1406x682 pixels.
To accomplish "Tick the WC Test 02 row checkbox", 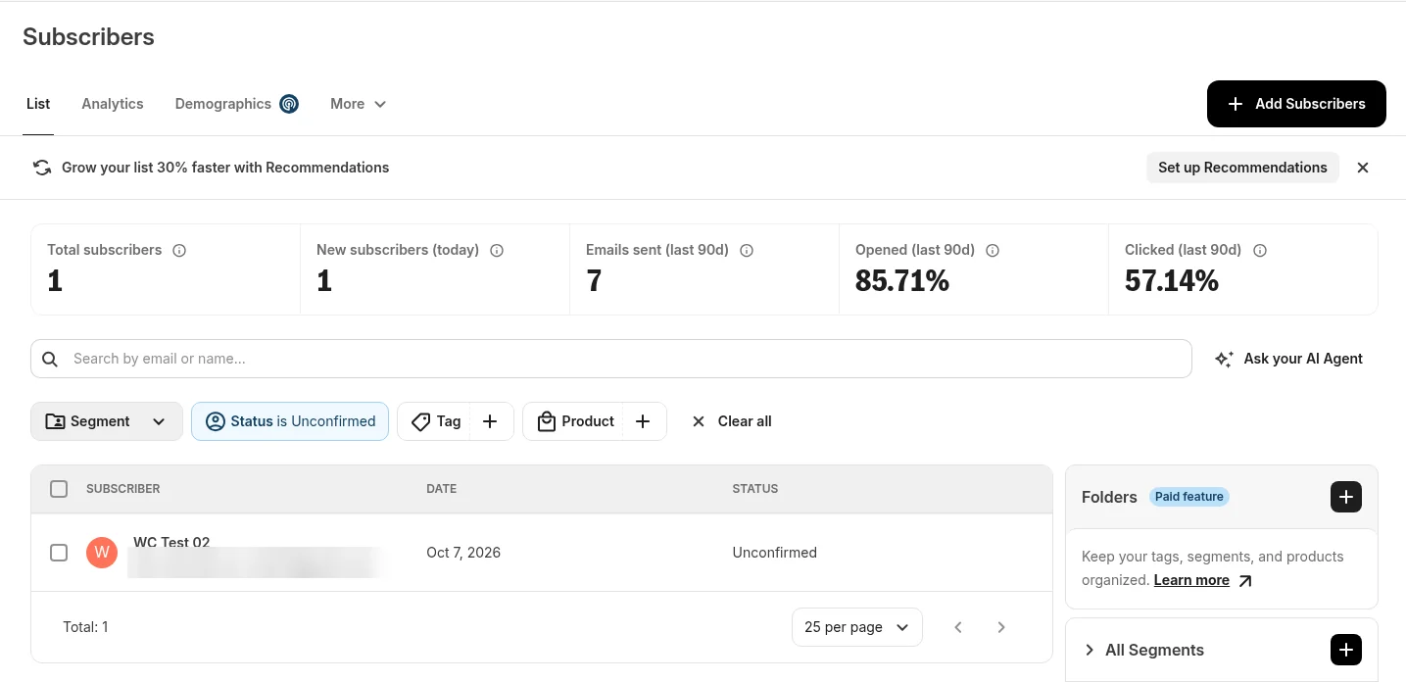I will coord(59,553).
